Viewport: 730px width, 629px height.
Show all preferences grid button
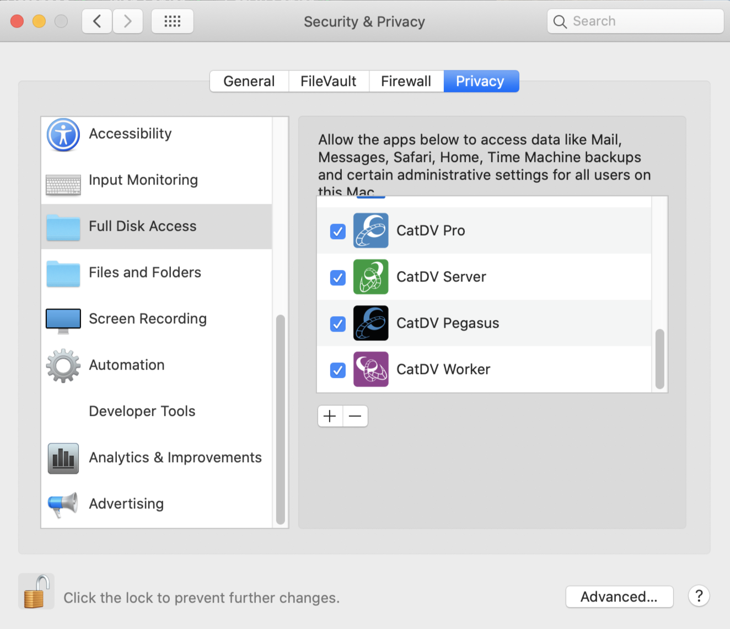[173, 21]
